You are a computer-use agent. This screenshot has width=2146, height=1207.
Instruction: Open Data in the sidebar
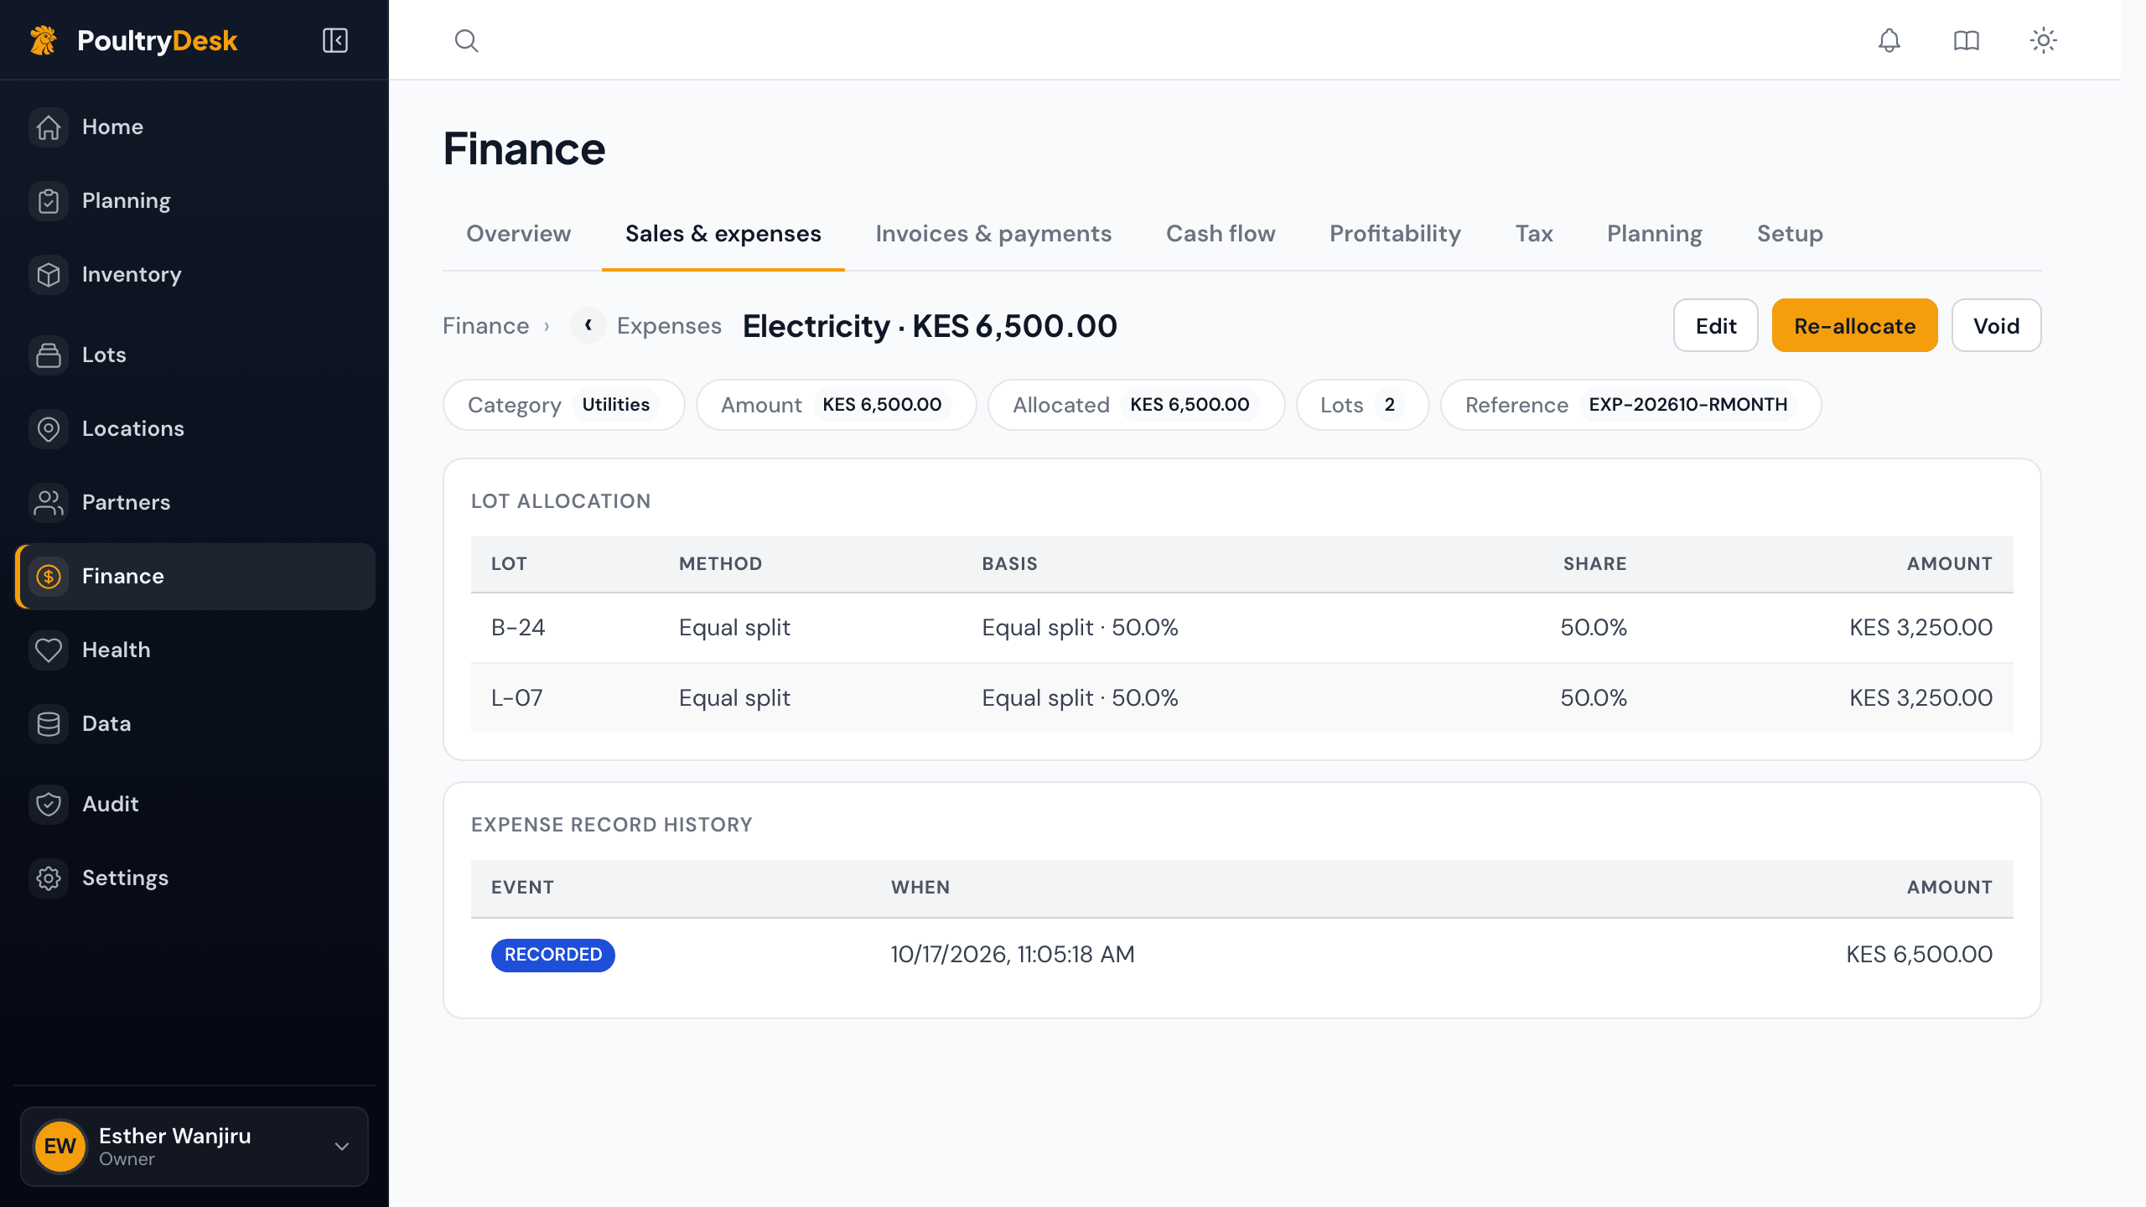coord(194,724)
